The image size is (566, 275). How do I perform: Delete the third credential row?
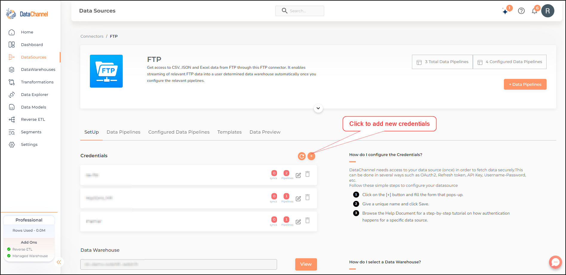[307, 221]
